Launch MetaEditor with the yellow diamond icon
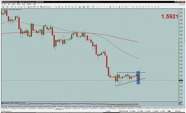Image resolution: width=186 pixels, height=113 pixels. click(x=38, y=7)
